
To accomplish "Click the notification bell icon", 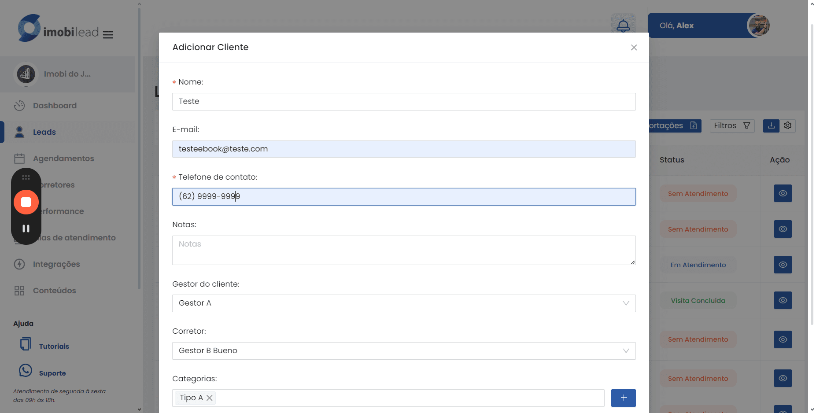I will [623, 26].
